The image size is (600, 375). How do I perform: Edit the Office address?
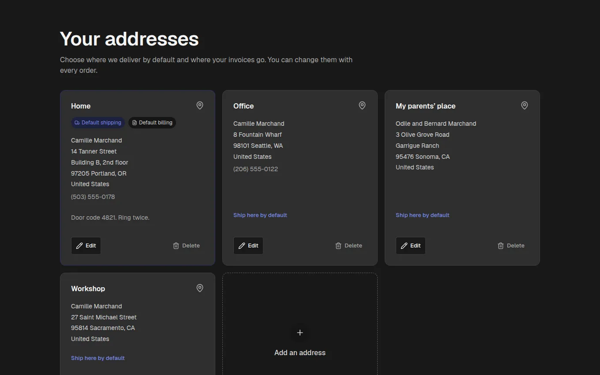(x=248, y=246)
